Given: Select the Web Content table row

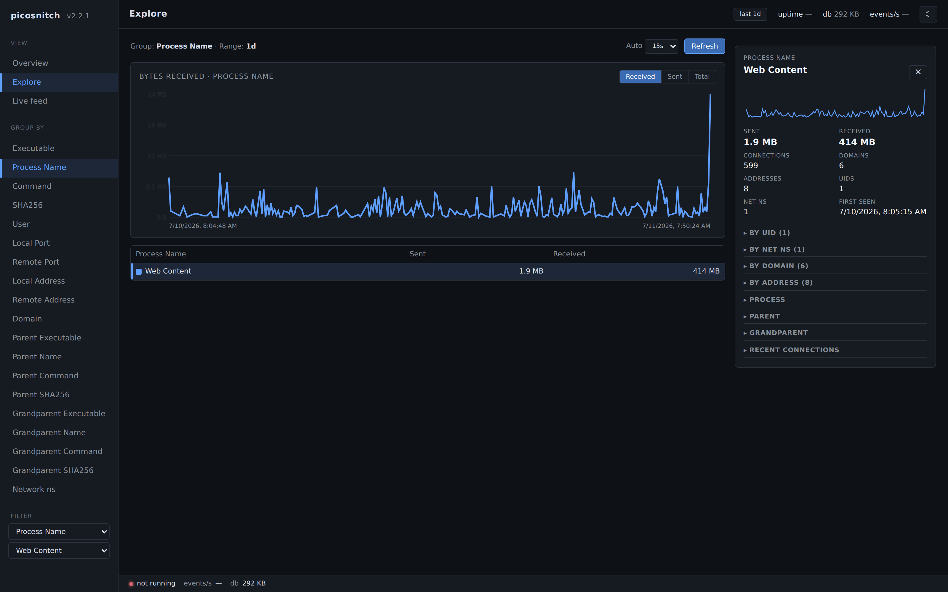Looking at the screenshot, I should [428, 271].
